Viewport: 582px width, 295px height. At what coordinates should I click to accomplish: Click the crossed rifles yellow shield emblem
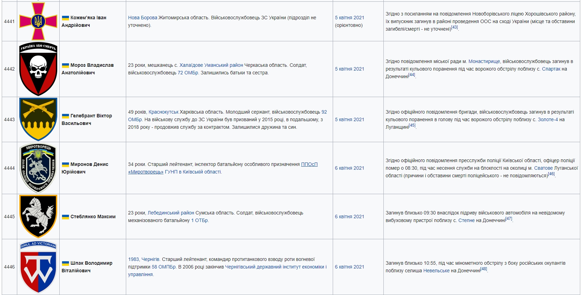[x=38, y=119]
